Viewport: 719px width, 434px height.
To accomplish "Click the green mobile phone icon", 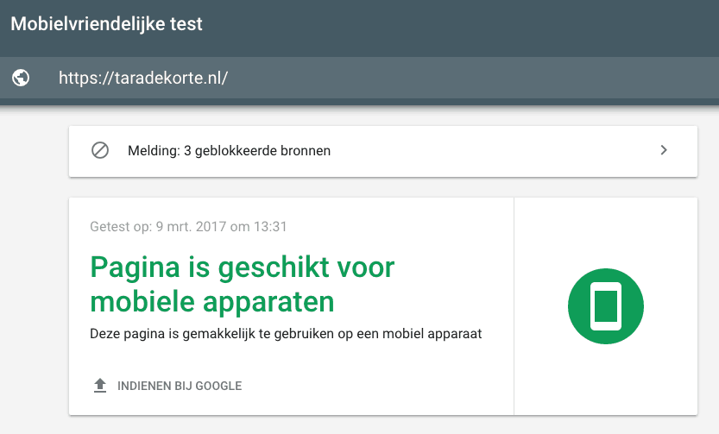I will 606,306.
